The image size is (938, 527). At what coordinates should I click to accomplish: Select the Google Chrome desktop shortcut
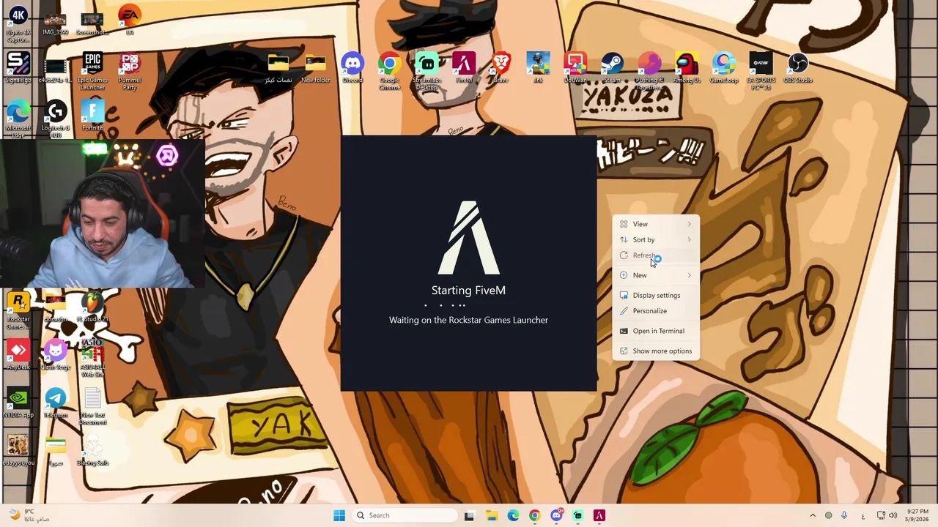point(390,70)
